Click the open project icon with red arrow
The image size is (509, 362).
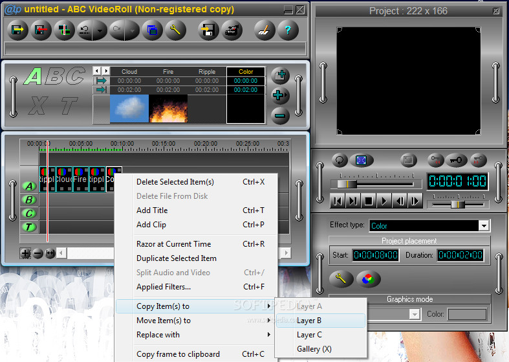coord(41,30)
